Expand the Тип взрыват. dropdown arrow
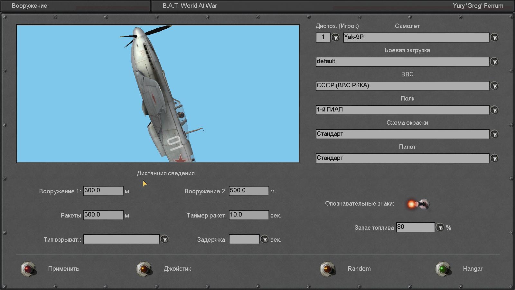Viewport: 515px width, 290px height. click(164, 239)
